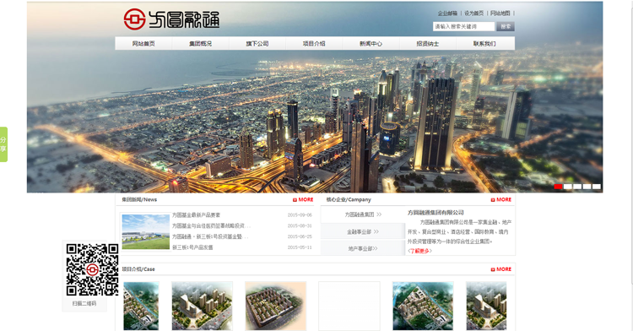Open the 招贤纳士 navigation item
The width and height of the screenshot is (633, 331).
coord(428,44)
